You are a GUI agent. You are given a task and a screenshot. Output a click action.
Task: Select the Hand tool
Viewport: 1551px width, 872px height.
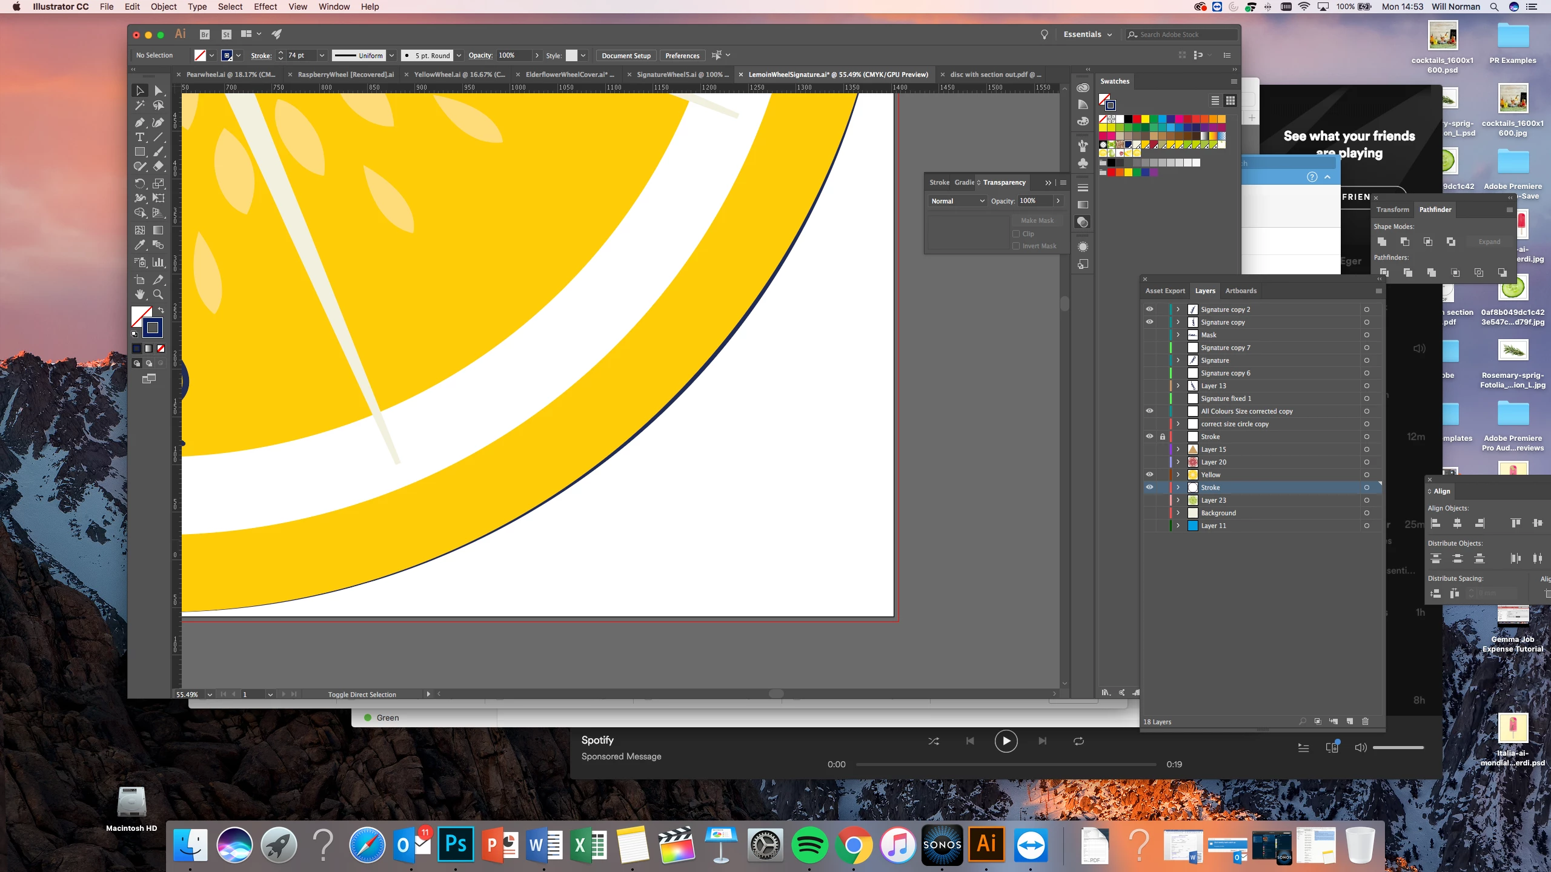140,295
